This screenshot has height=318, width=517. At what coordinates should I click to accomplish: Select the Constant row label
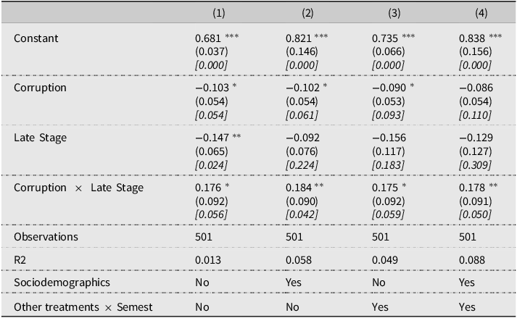pyautogui.click(x=36, y=38)
